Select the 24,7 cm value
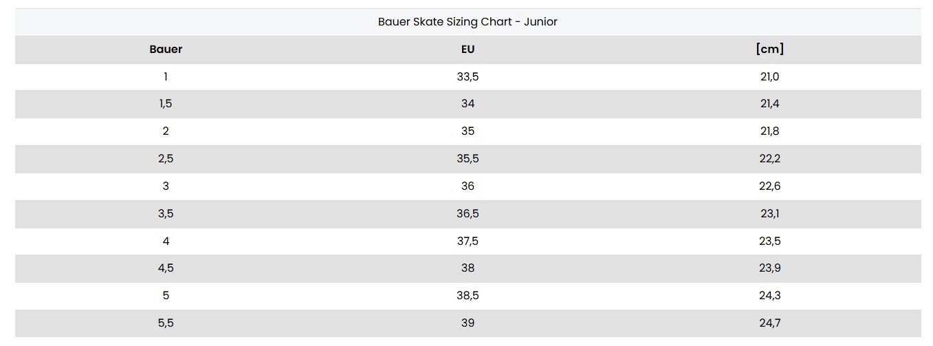 click(x=769, y=323)
